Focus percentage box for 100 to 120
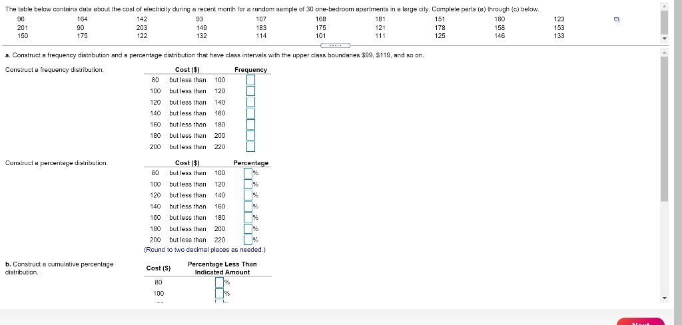 pyautogui.click(x=248, y=184)
